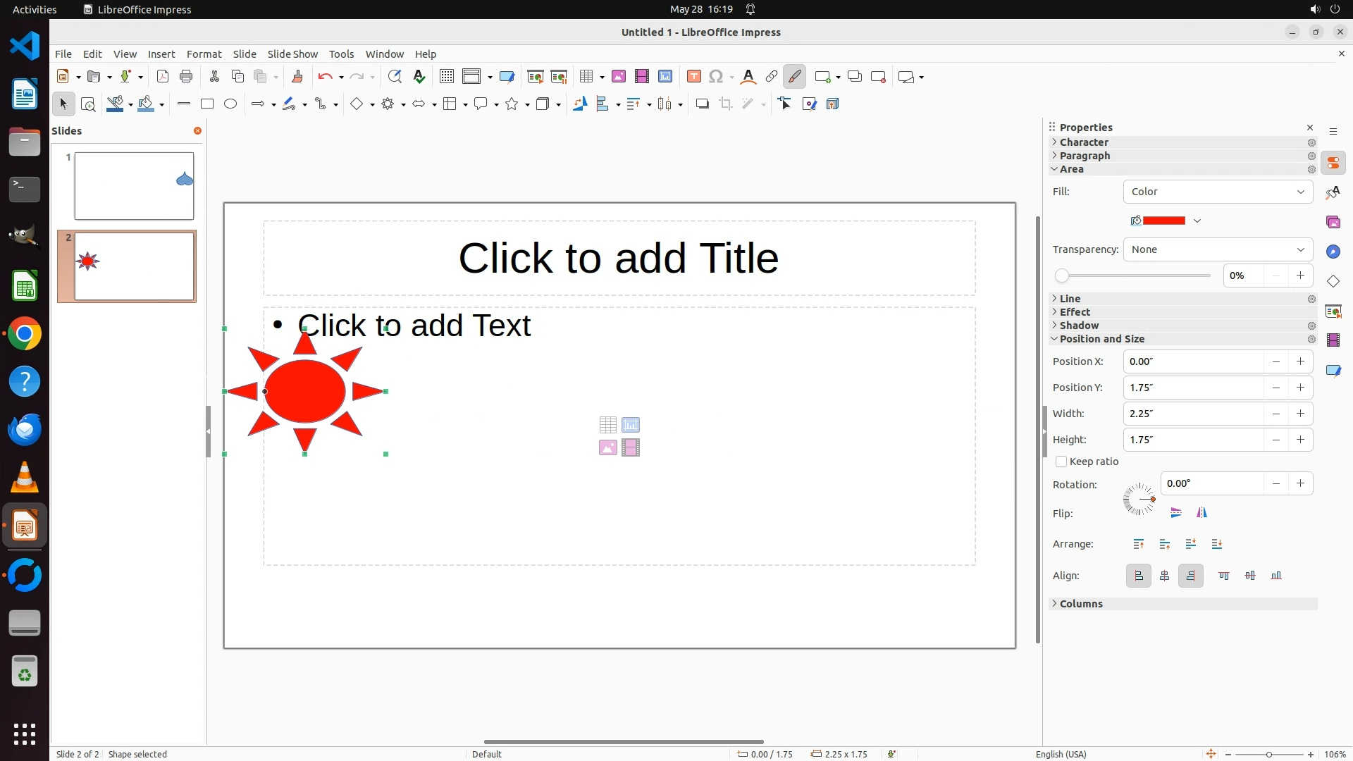Open the Format menu

click(x=204, y=54)
